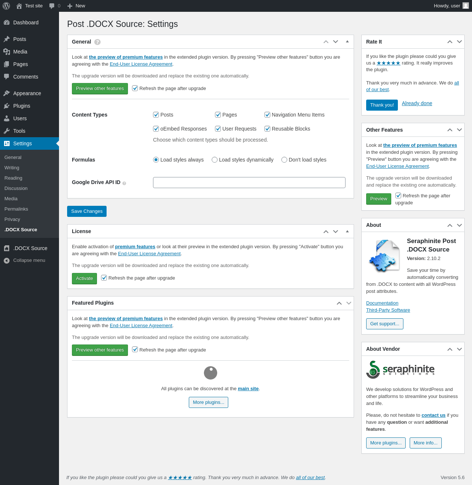Click the footer five-star rating link
This screenshot has width=472, height=485.
180,478
